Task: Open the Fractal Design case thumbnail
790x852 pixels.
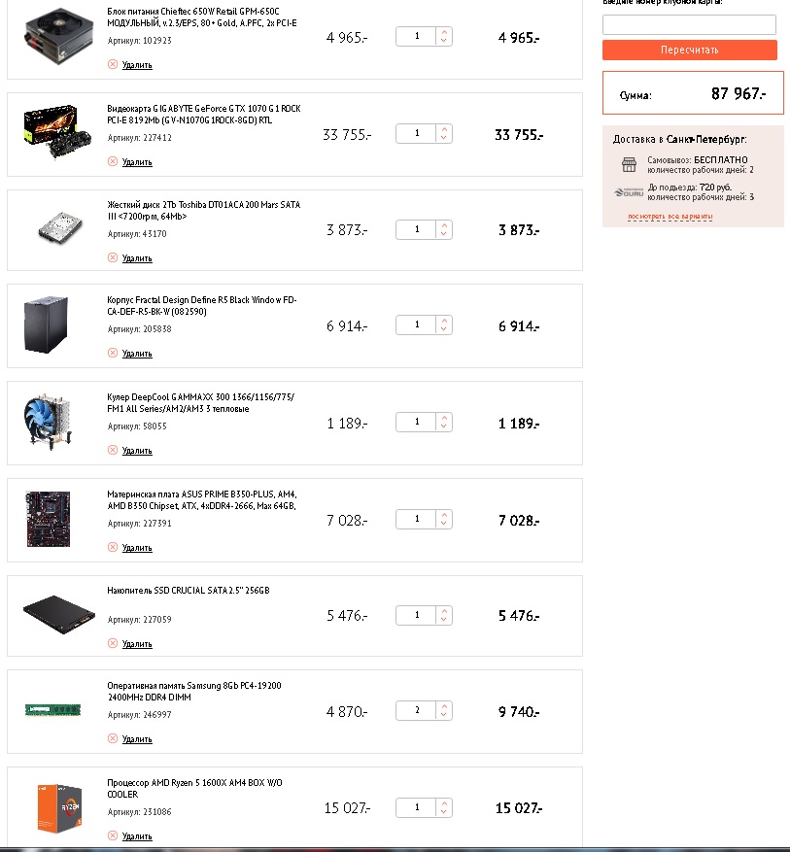Action: [x=46, y=326]
